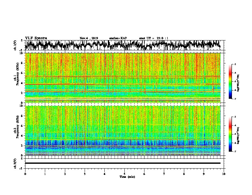This screenshot has width=252, height=195.
Task: Click the "10" tick on the time axis
Action: click(224, 174)
